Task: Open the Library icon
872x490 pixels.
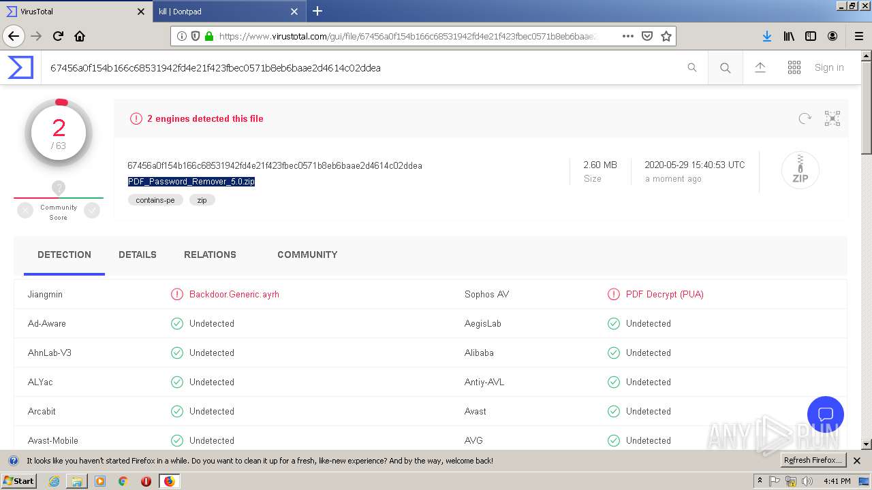Action: click(789, 36)
